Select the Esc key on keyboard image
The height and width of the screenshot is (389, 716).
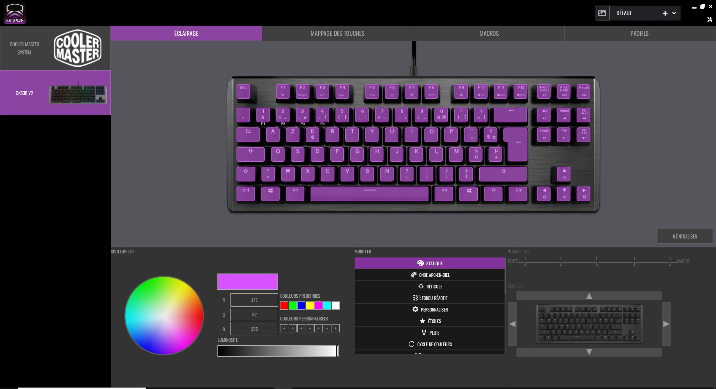coord(243,91)
